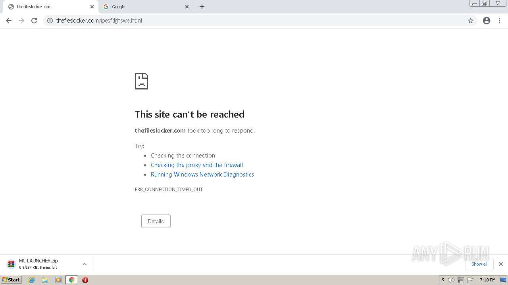Switch to the Google tab
The width and height of the screenshot is (508, 285).
(x=146, y=7)
